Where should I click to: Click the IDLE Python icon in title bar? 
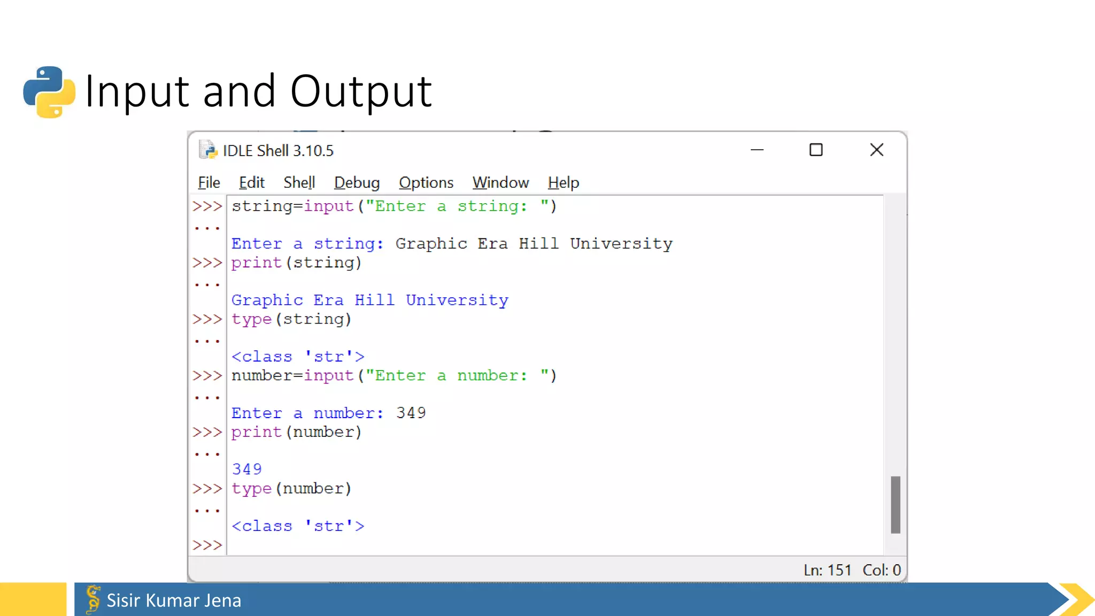point(207,150)
